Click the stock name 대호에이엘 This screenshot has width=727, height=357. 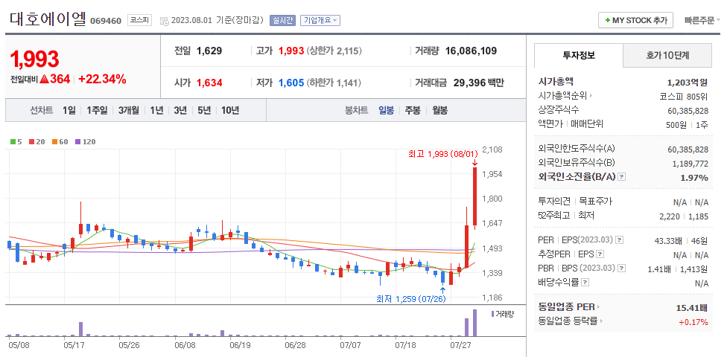[48, 19]
